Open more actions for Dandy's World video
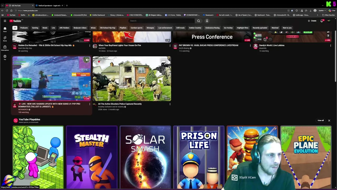This screenshot has height=190, width=337. (330, 45)
